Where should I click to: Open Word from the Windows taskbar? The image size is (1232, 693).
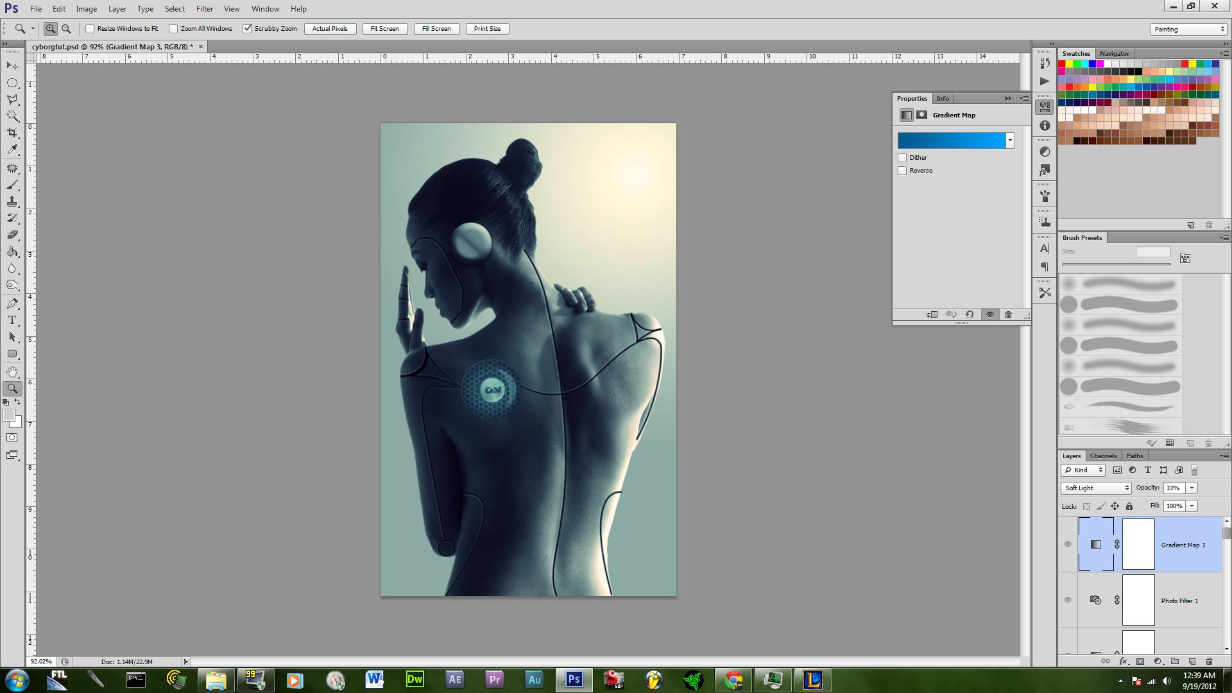pos(375,680)
